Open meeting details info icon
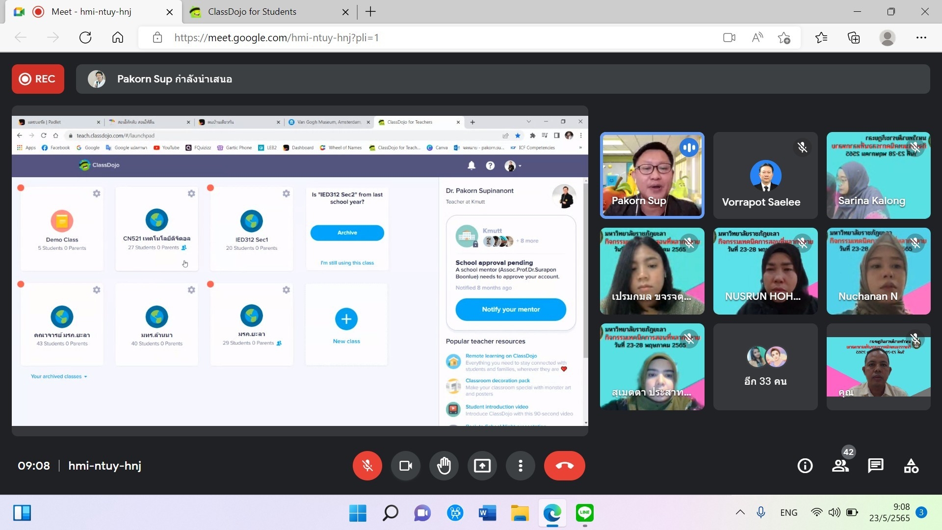The width and height of the screenshot is (942, 530). click(805, 465)
